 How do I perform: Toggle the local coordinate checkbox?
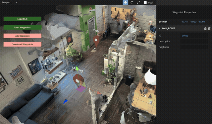point(145,3)
